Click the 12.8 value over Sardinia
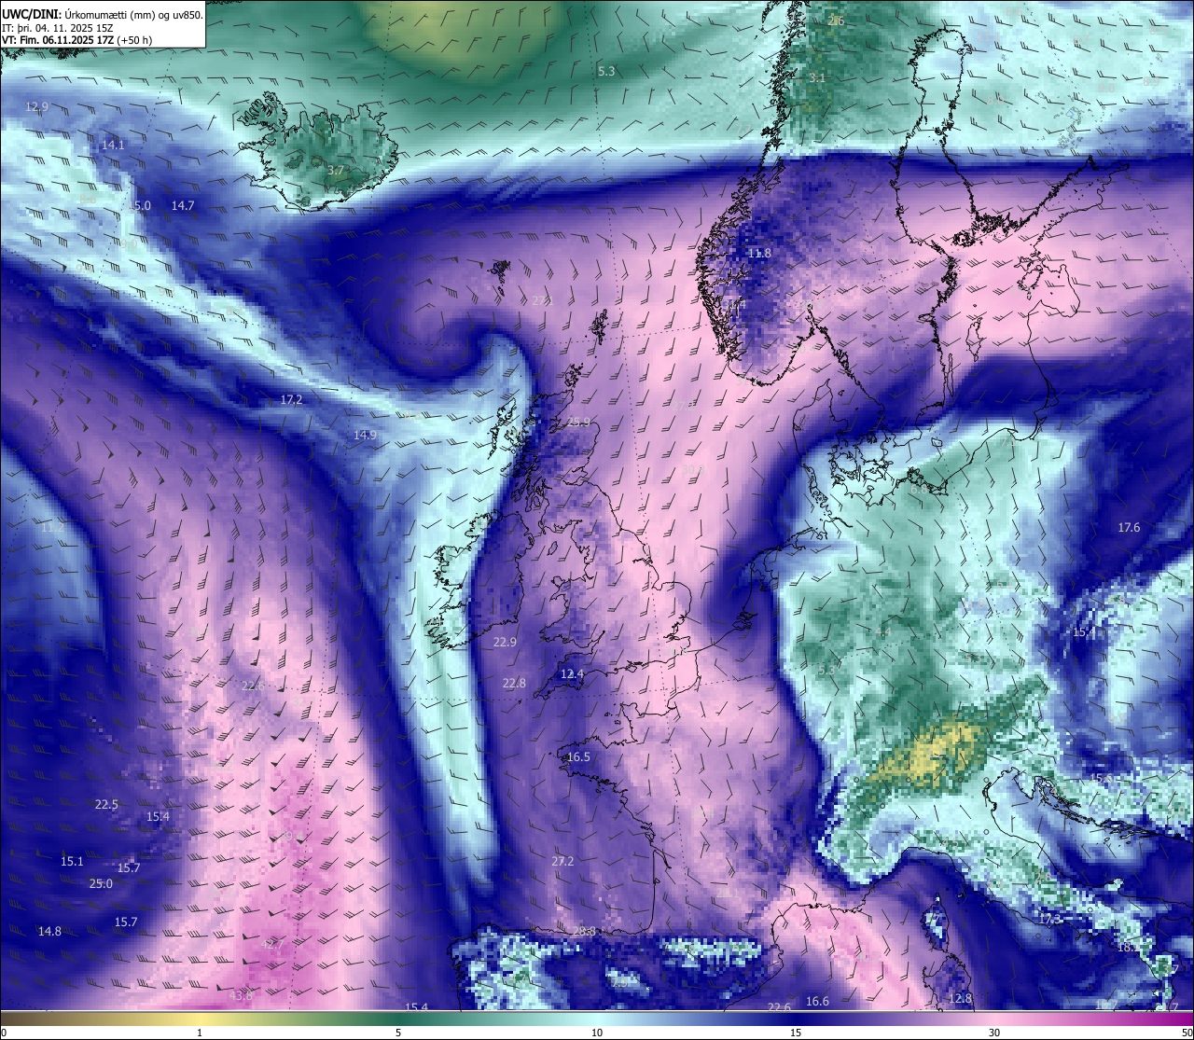This screenshot has width=1194, height=1040. pyautogui.click(x=959, y=998)
